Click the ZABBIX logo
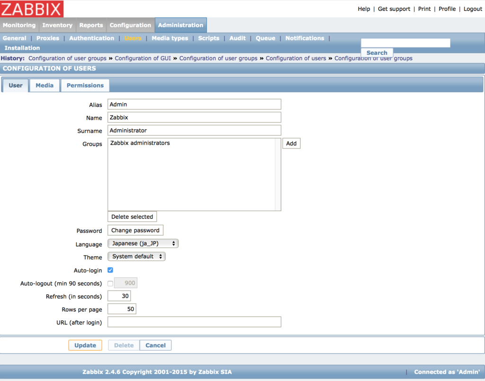The height and width of the screenshot is (381, 485). click(32, 9)
